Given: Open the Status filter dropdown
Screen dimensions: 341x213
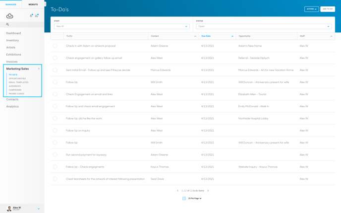Looking at the screenshot, I should 264,26.
